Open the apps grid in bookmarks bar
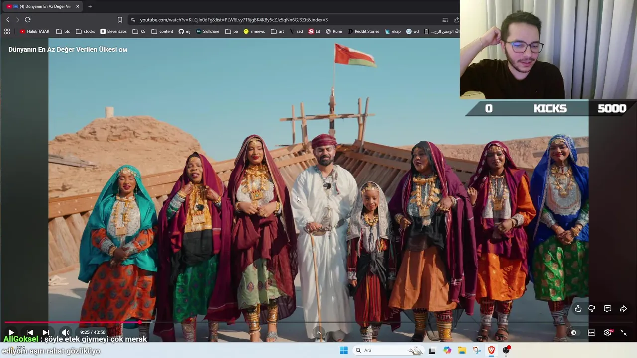 click(x=7, y=31)
